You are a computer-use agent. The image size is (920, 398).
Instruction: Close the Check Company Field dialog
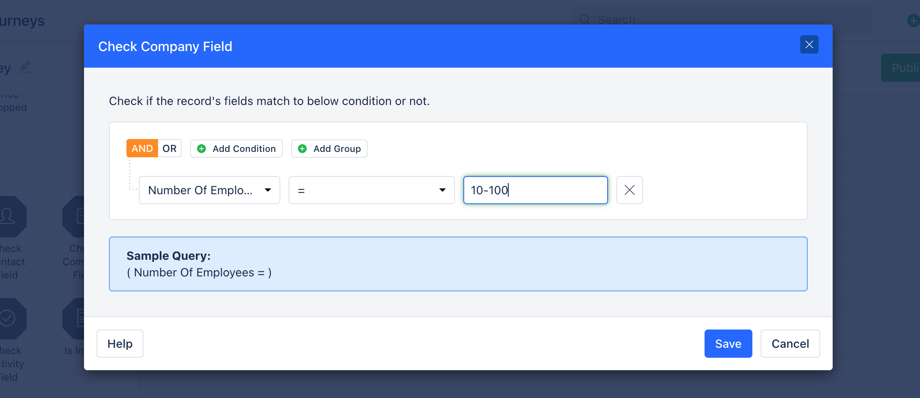[x=809, y=44]
